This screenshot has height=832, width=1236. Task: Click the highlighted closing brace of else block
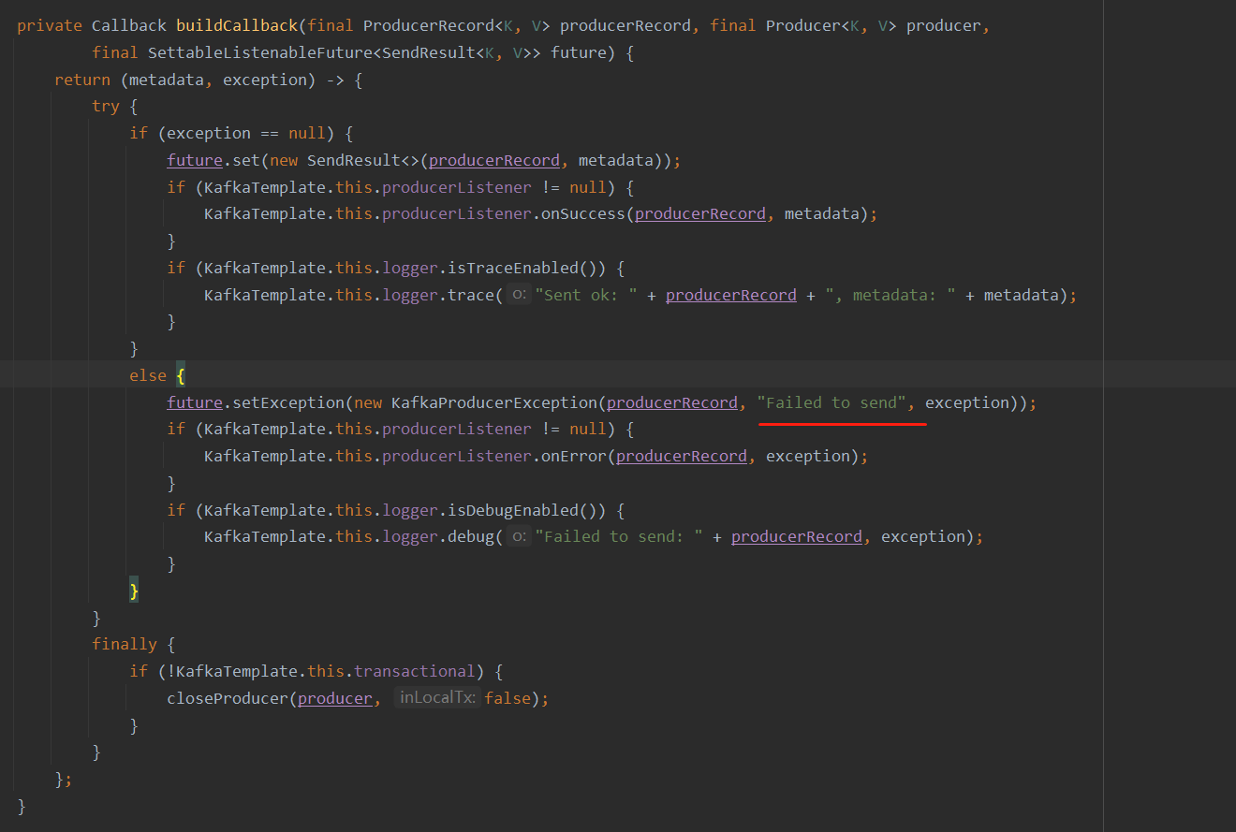(134, 591)
